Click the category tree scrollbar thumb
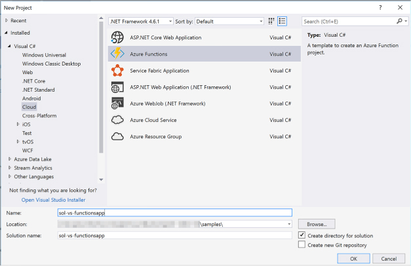 point(101,87)
